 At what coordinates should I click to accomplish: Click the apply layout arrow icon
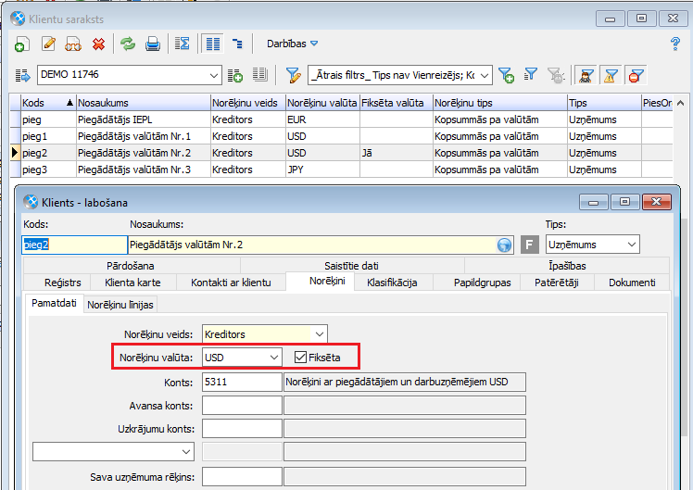23,76
